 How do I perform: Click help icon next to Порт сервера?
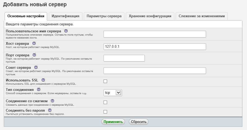34,55
